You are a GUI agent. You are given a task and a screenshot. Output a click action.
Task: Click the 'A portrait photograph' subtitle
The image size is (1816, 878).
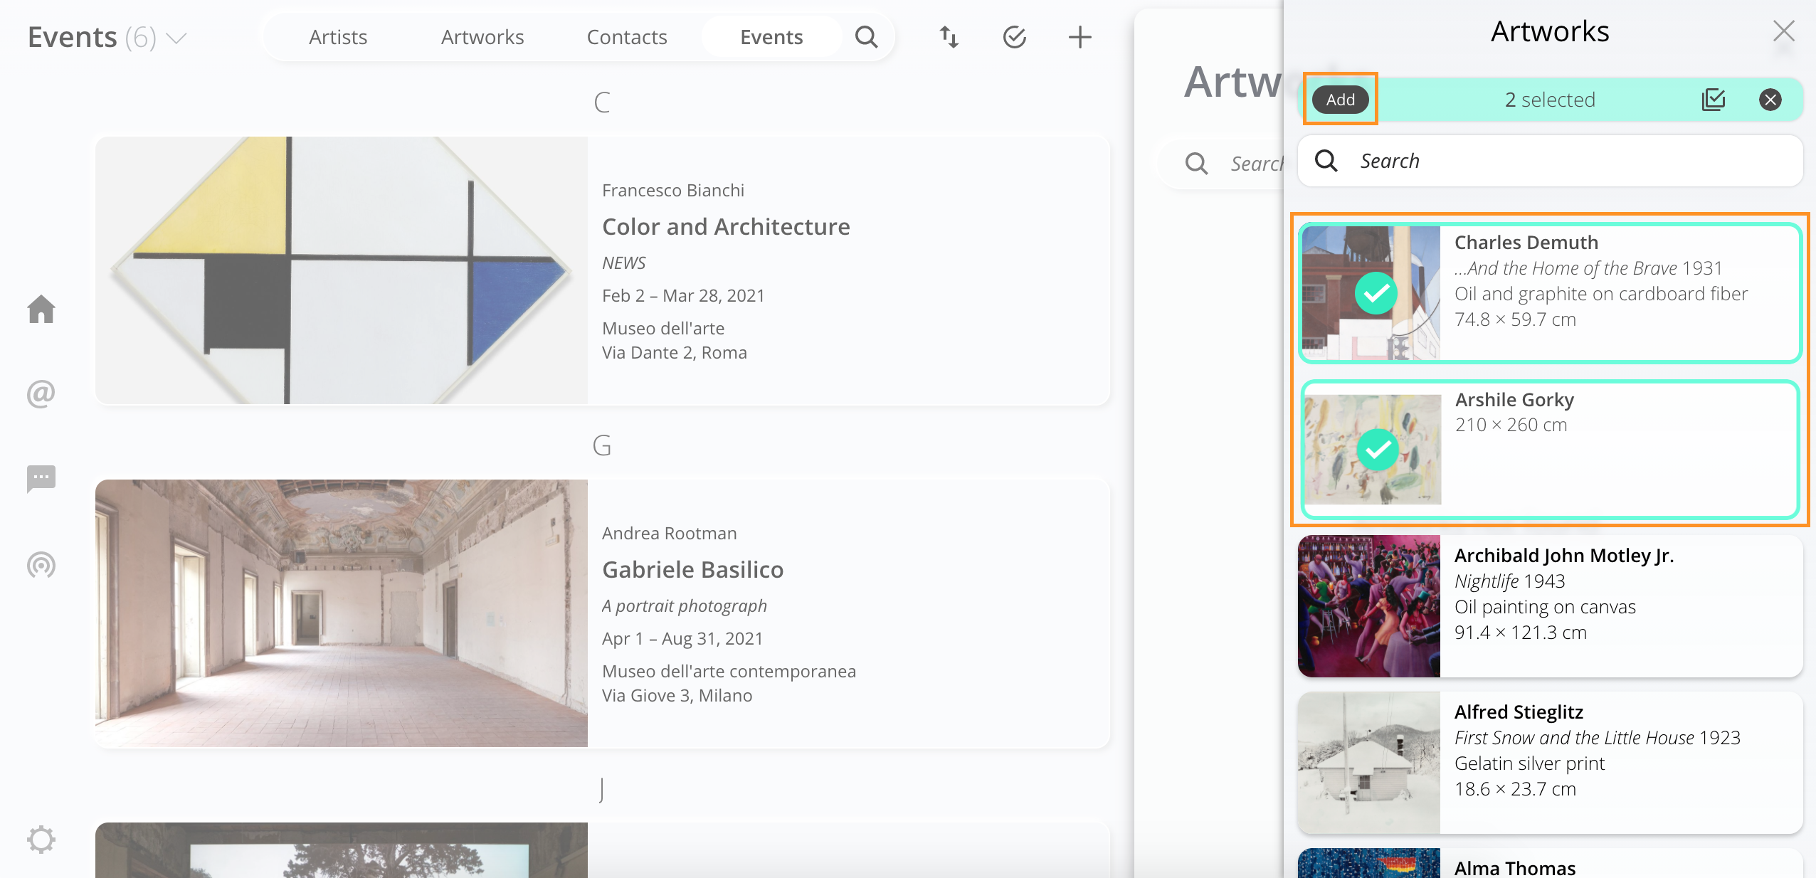coord(684,606)
